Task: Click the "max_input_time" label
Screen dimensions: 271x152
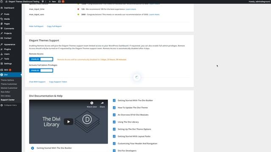Action: (37, 9)
